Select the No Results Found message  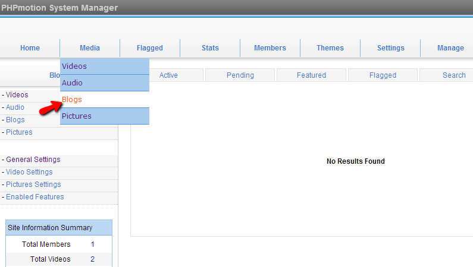point(356,161)
